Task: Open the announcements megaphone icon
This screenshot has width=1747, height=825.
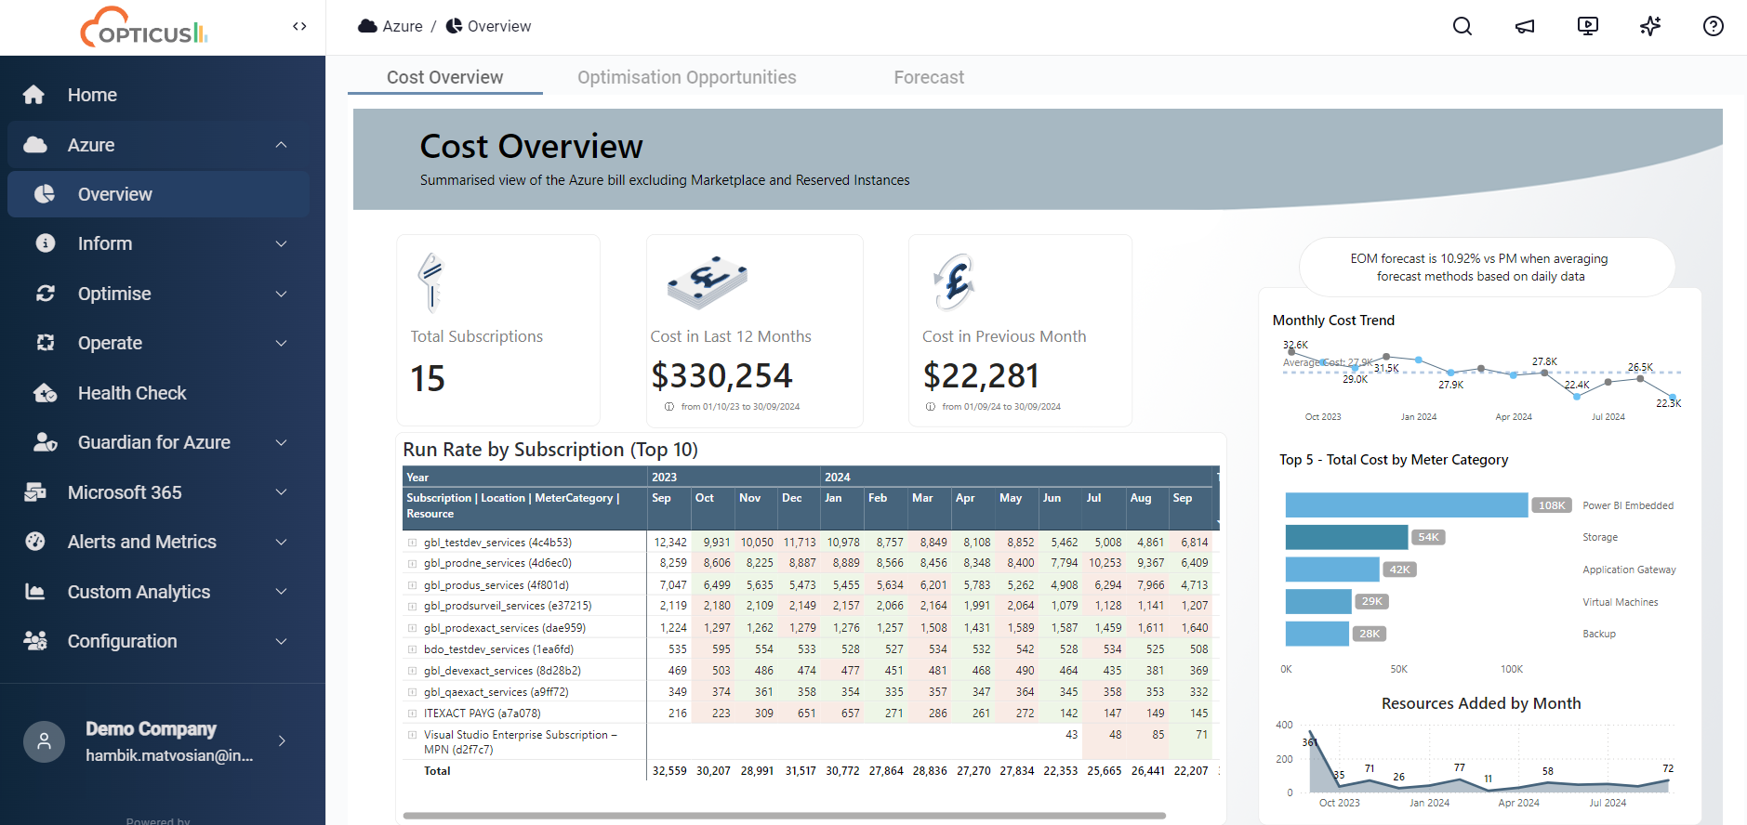Action: coord(1525,26)
